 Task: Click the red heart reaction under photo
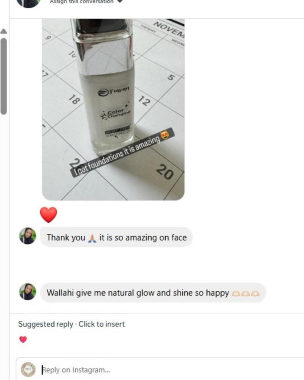coord(49,215)
